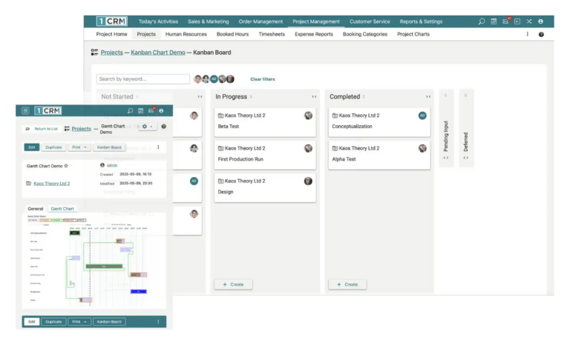Screen dimensions: 570x345
Task: Open Reports & Settings menu
Action: 421,21
